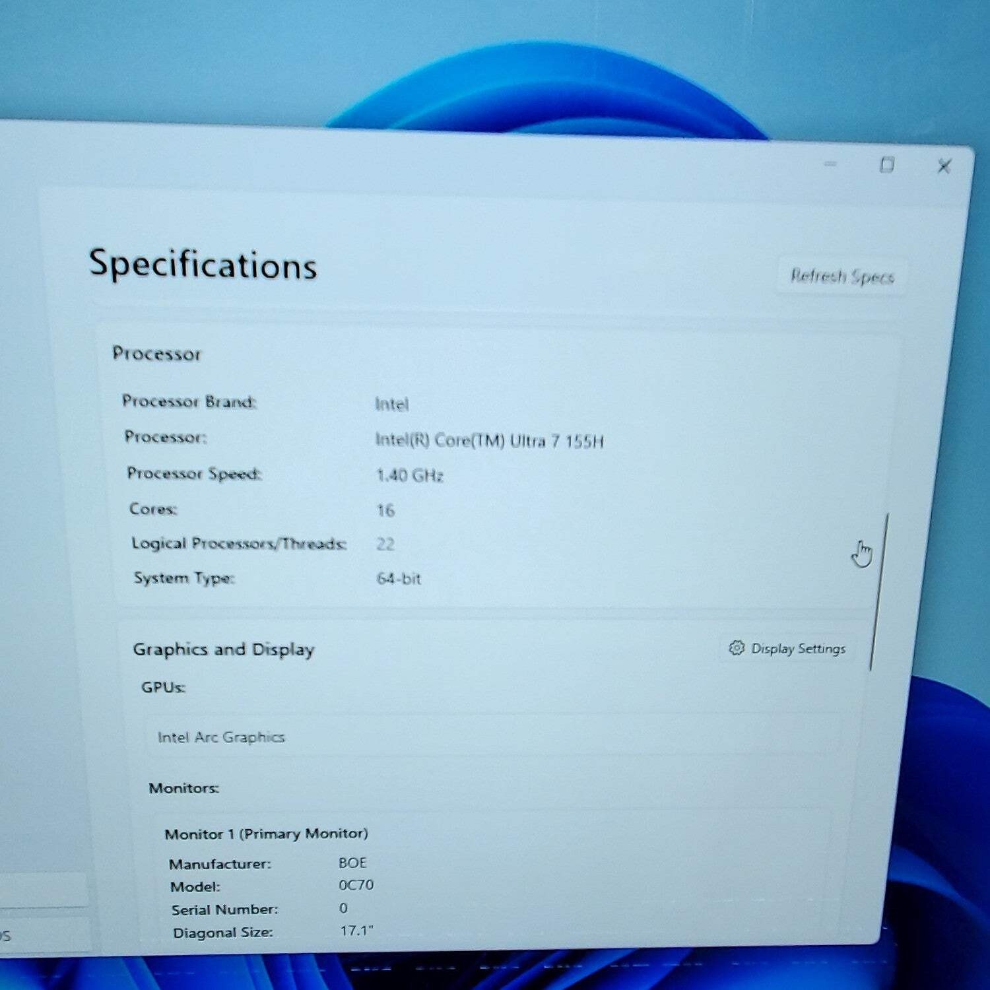The height and width of the screenshot is (990, 990).
Task: Click the 'Processor Speed:' label
Action: pyautogui.click(x=194, y=473)
